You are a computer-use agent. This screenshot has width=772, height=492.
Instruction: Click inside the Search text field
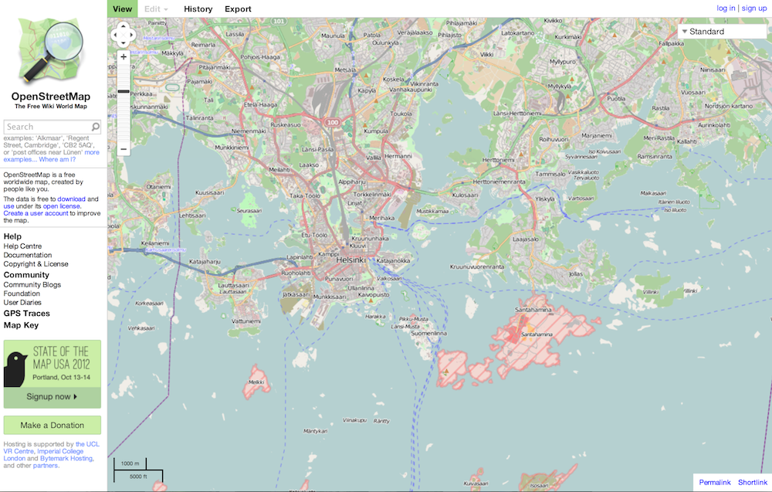(46, 127)
